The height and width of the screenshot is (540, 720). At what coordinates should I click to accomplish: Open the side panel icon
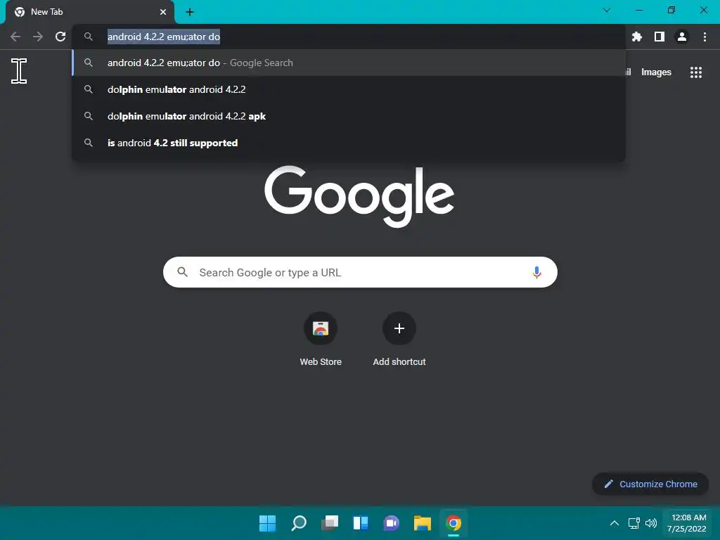click(x=660, y=37)
